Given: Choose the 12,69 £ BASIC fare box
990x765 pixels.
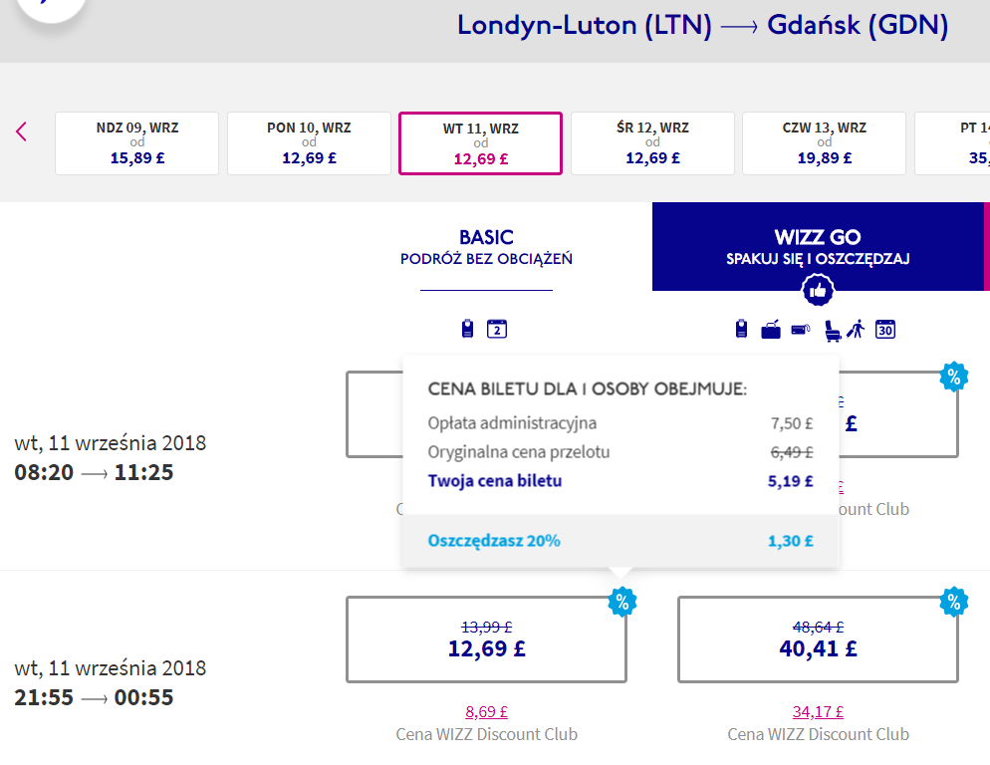Looking at the screenshot, I should (x=486, y=639).
